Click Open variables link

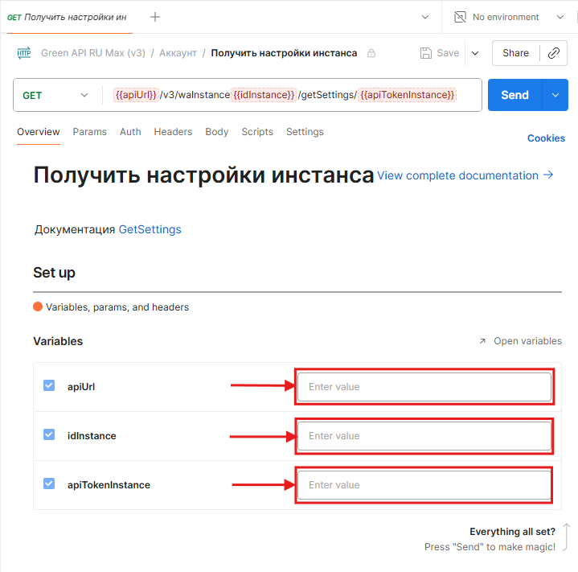coord(527,341)
